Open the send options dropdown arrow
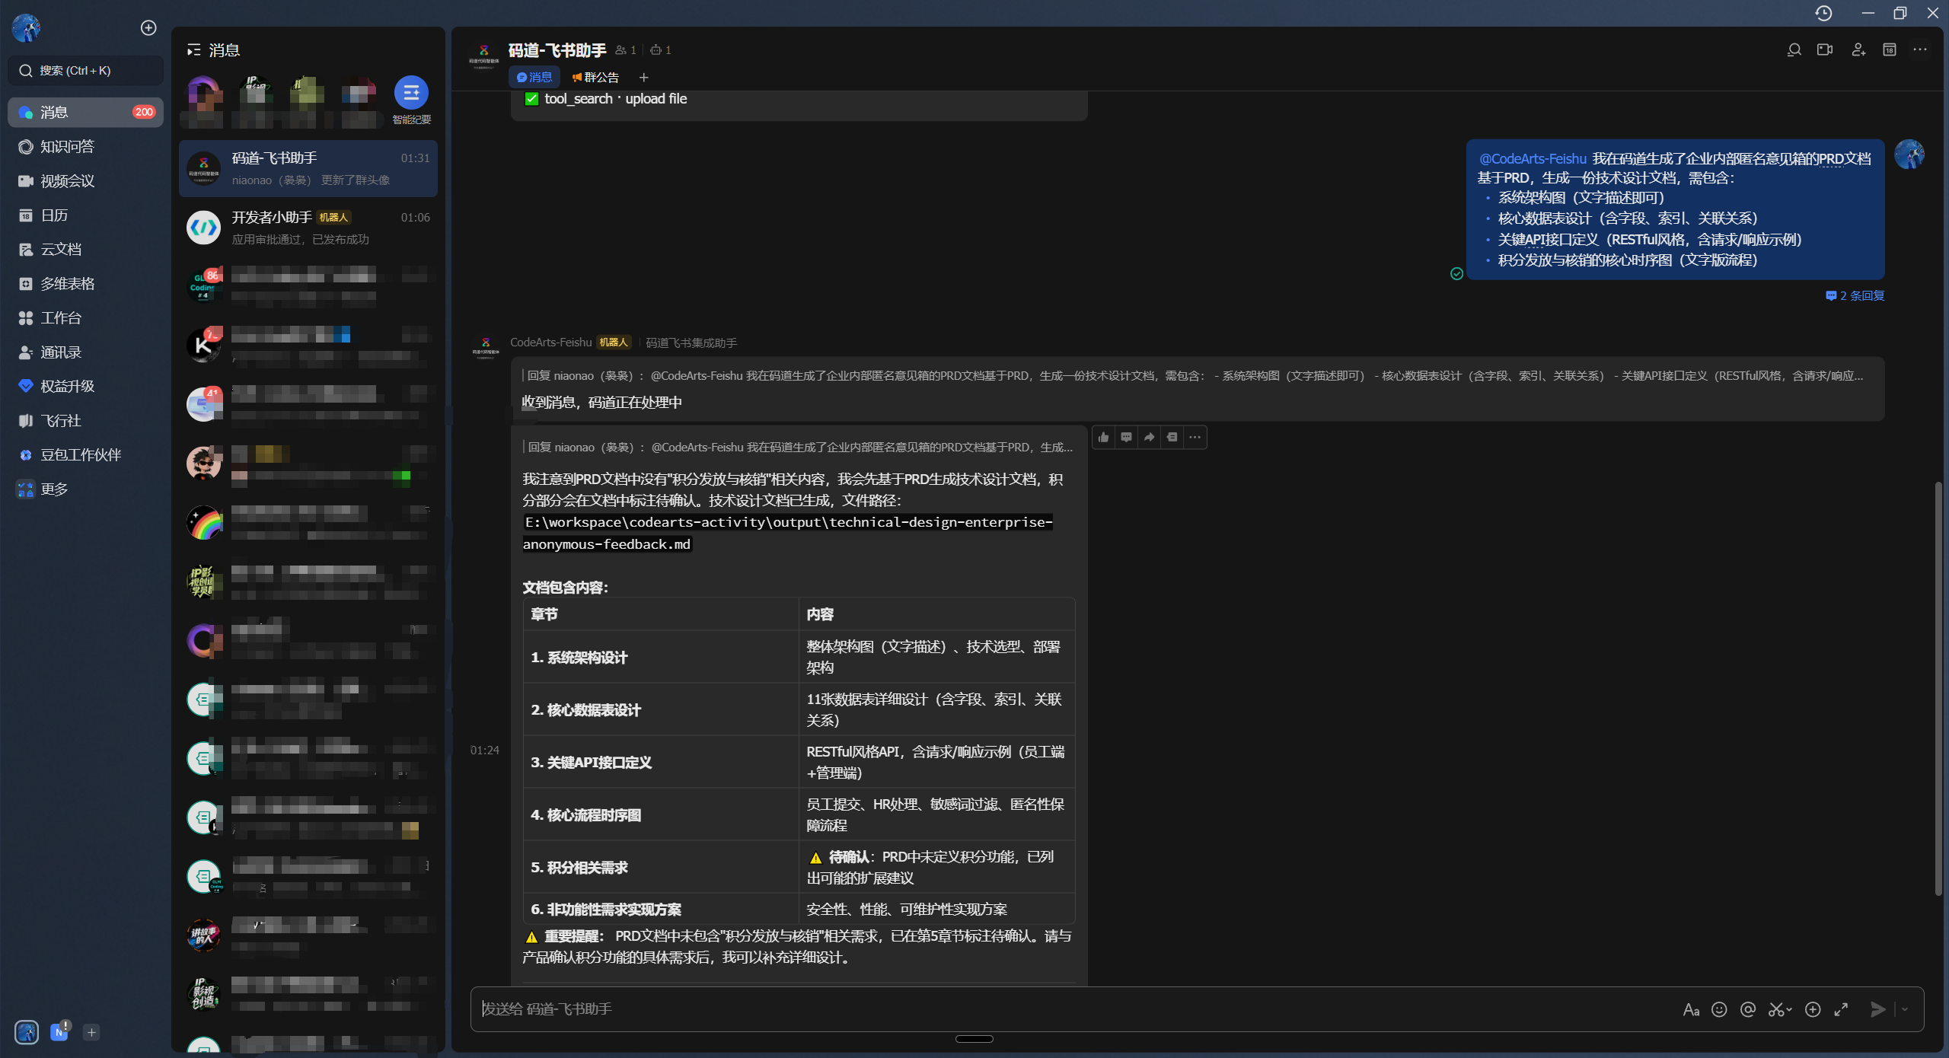The width and height of the screenshot is (1949, 1058). point(1905,1010)
